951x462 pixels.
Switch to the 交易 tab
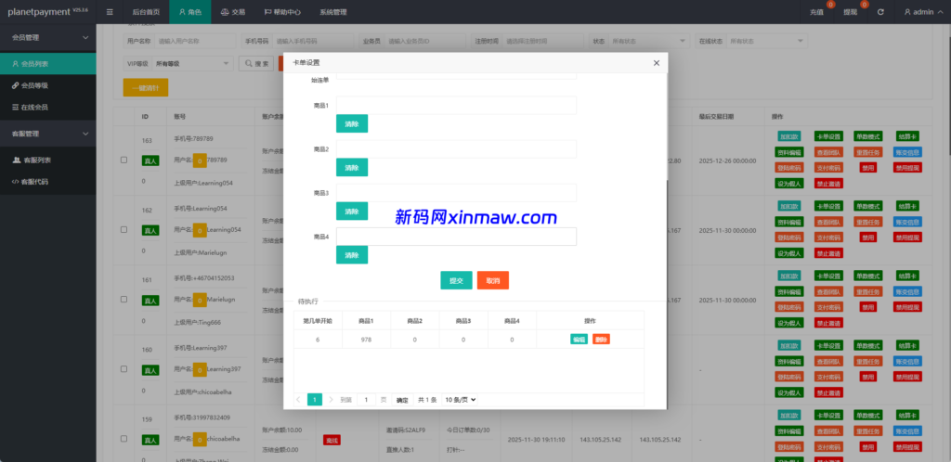233,12
